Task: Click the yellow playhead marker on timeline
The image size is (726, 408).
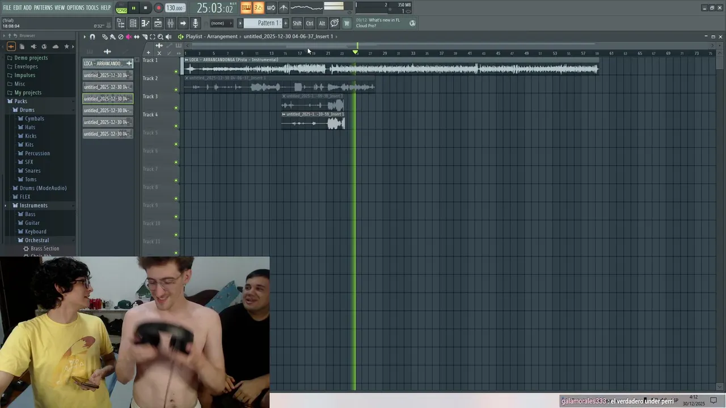Action: point(356,52)
